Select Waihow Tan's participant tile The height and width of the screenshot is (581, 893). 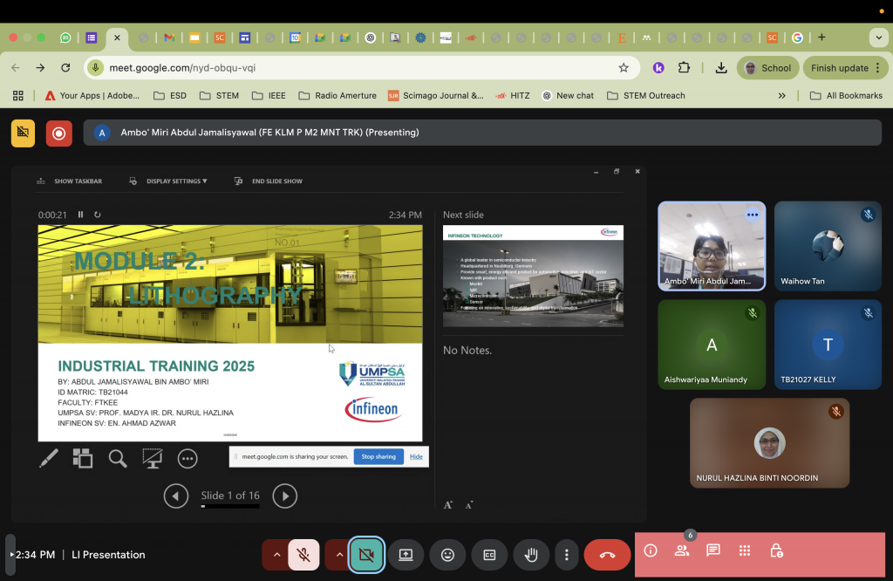(x=828, y=246)
